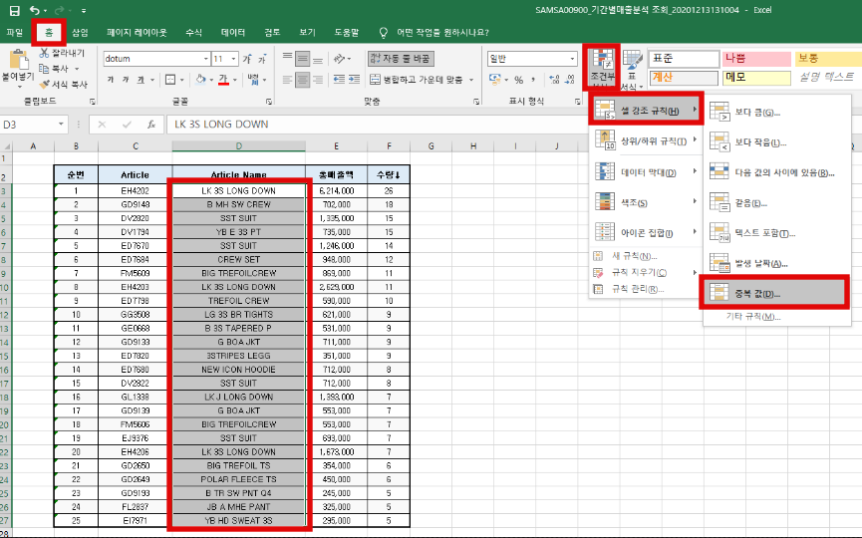Apply the 메모 cell style
The width and height of the screenshot is (862, 538).
pyautogui.click(x=756, y=77)
